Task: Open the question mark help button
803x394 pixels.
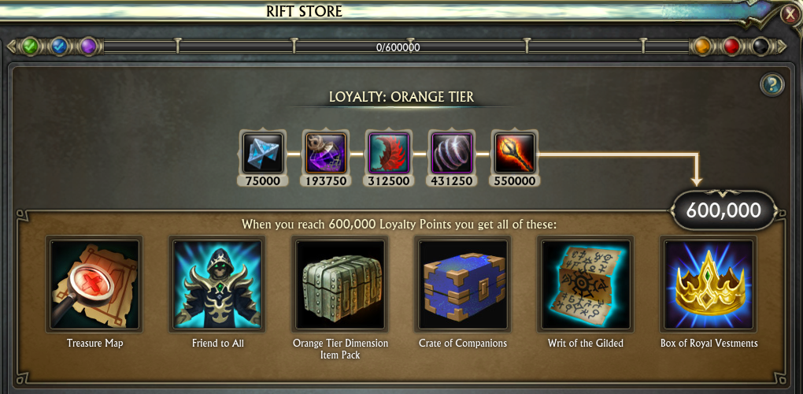Action: (x=772, y=84)
